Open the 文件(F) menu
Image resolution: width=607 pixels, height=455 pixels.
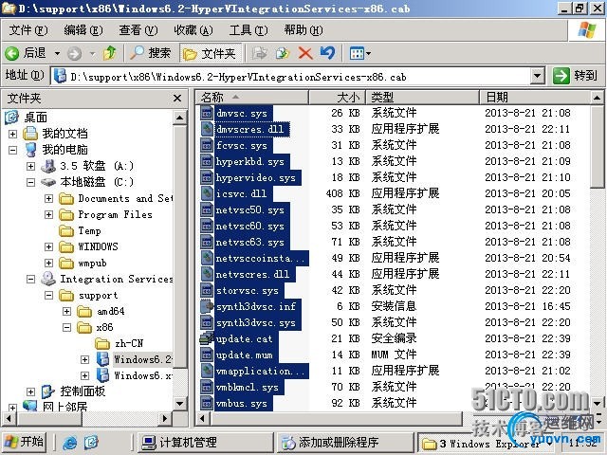(28, 29)
